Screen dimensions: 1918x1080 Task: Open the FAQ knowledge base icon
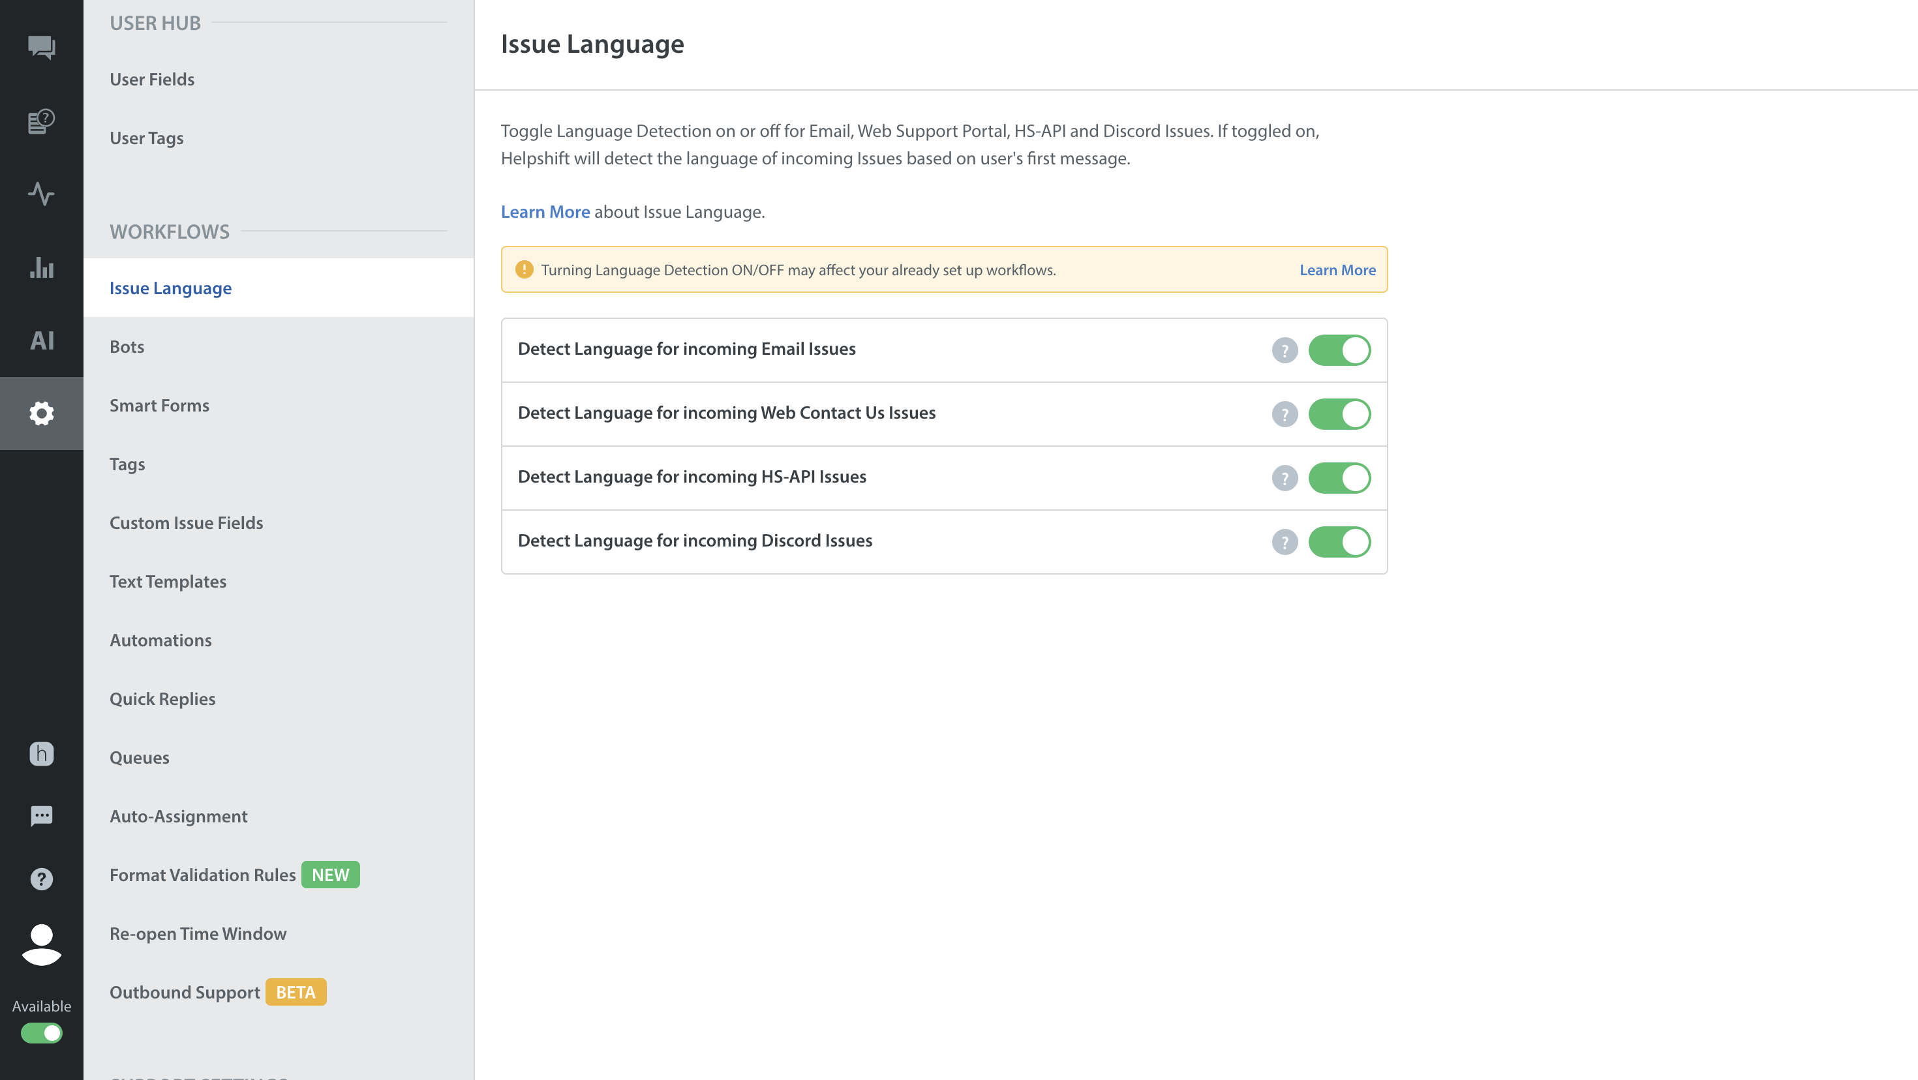42,121
